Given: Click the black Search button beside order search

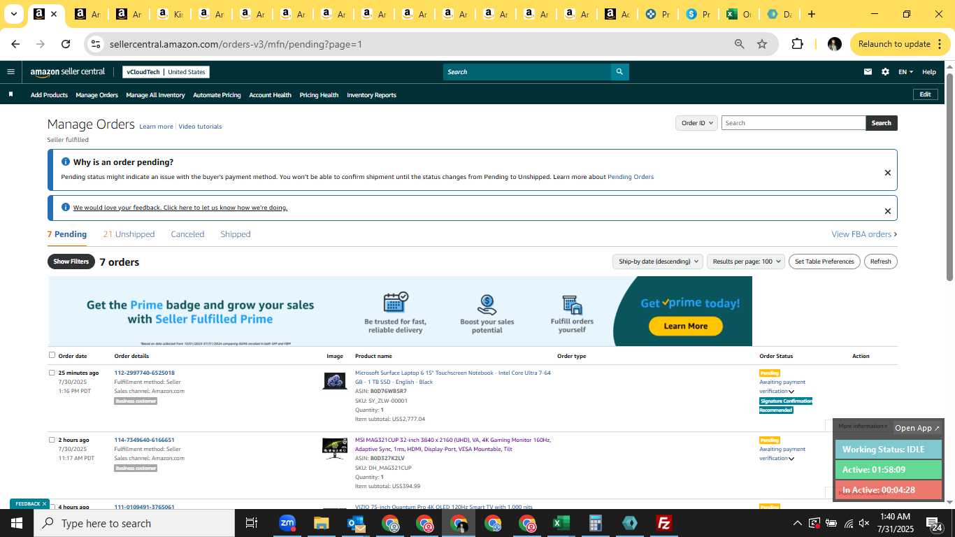Looking at the screenshot, I should [x=882, y=123].
